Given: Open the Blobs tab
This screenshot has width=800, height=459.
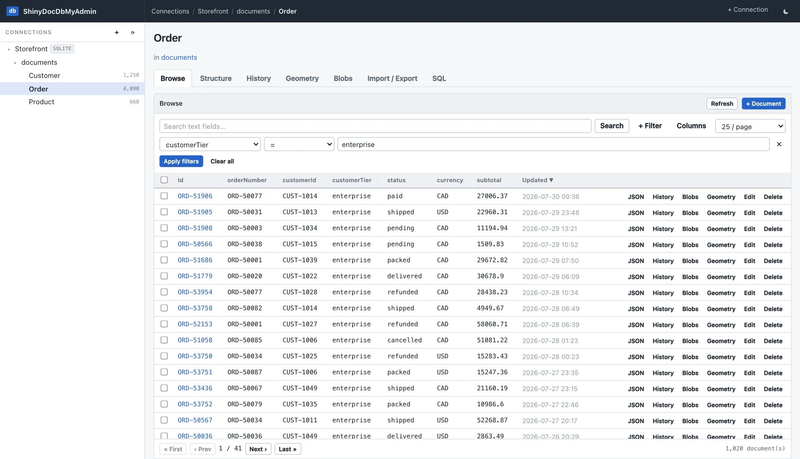Looking at the screenshot, I should [343, 78].
